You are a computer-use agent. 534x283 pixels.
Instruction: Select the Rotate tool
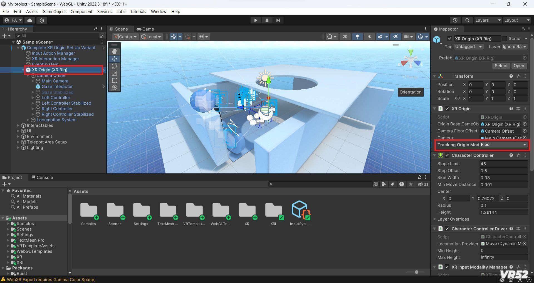(x=114, y=66)
